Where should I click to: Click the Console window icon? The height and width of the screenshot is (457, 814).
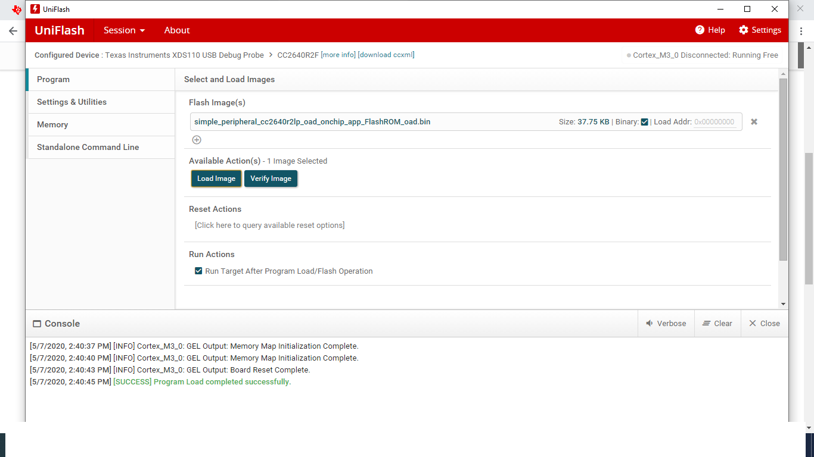pyautogui.click(x=37, y=324)
